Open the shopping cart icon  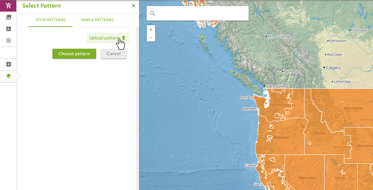pos(8,6)
